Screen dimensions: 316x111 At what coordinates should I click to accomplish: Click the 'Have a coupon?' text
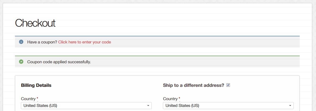(x=42, y=42)
